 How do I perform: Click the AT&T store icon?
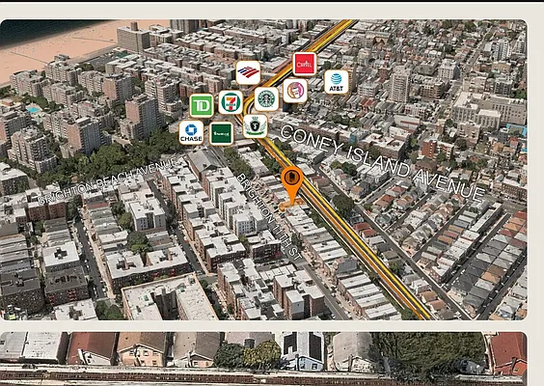[337, 82]
